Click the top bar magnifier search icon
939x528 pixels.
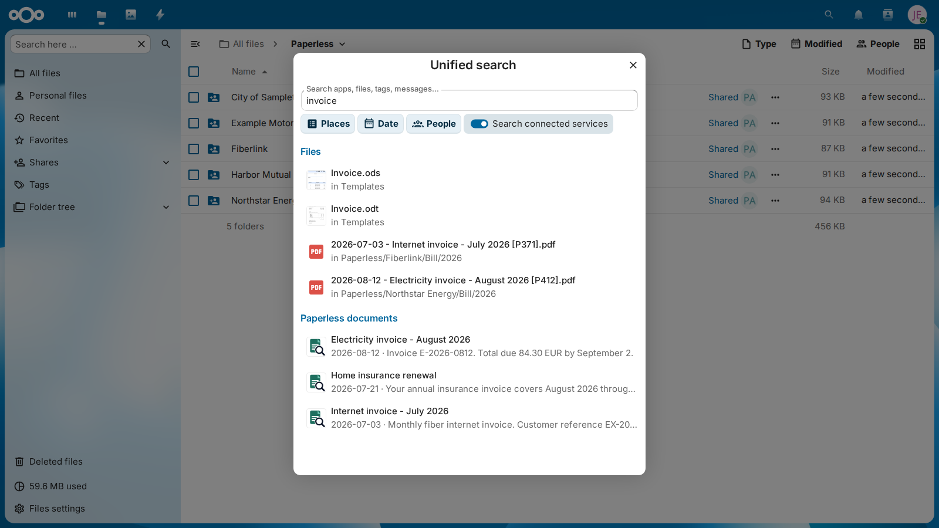tap(829, 15)
